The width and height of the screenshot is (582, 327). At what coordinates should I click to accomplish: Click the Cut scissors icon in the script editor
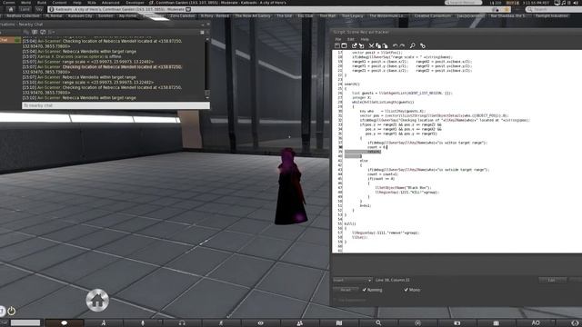pos(371,45)
